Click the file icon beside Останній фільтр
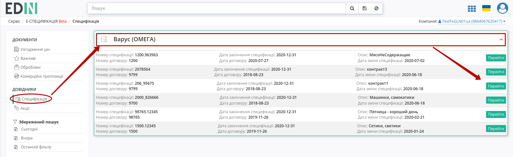 16,147
